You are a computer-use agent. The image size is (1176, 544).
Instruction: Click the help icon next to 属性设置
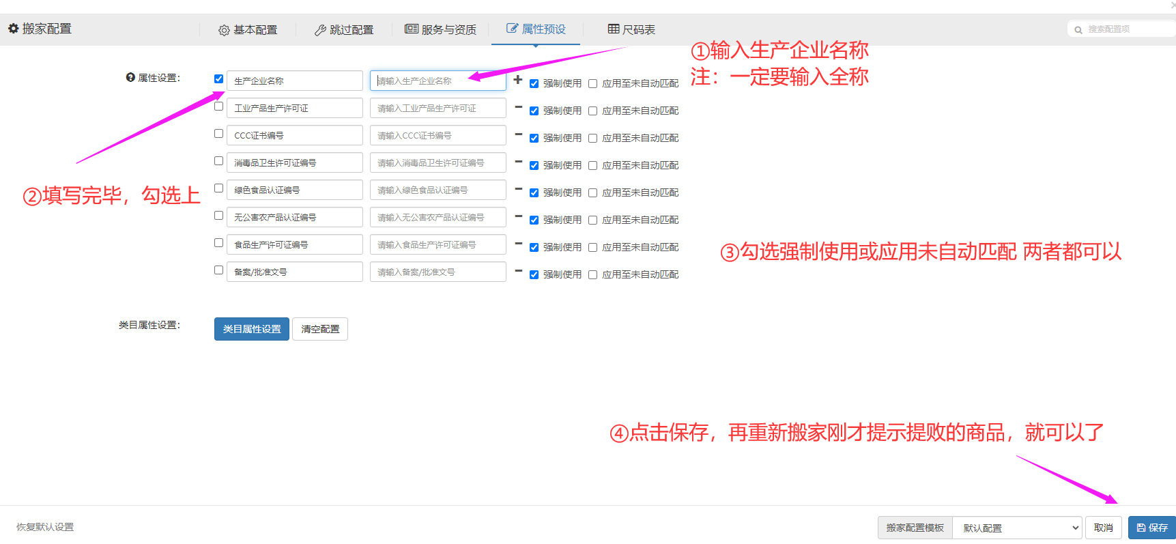[x=130, y=78]
